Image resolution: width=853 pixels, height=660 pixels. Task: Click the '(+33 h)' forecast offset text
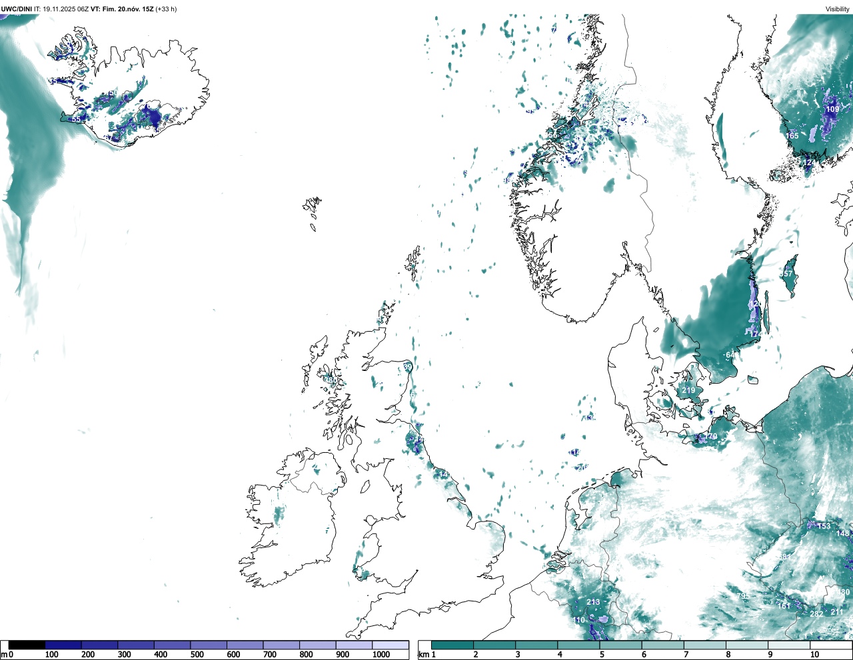pyautogui.click(x=167, y=9)
